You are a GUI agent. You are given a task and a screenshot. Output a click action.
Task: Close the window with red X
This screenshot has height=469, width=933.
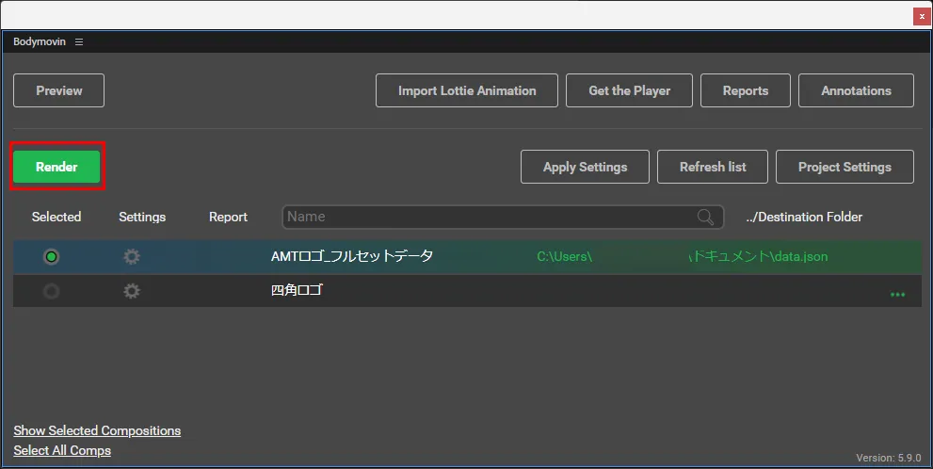coord(922,16)
